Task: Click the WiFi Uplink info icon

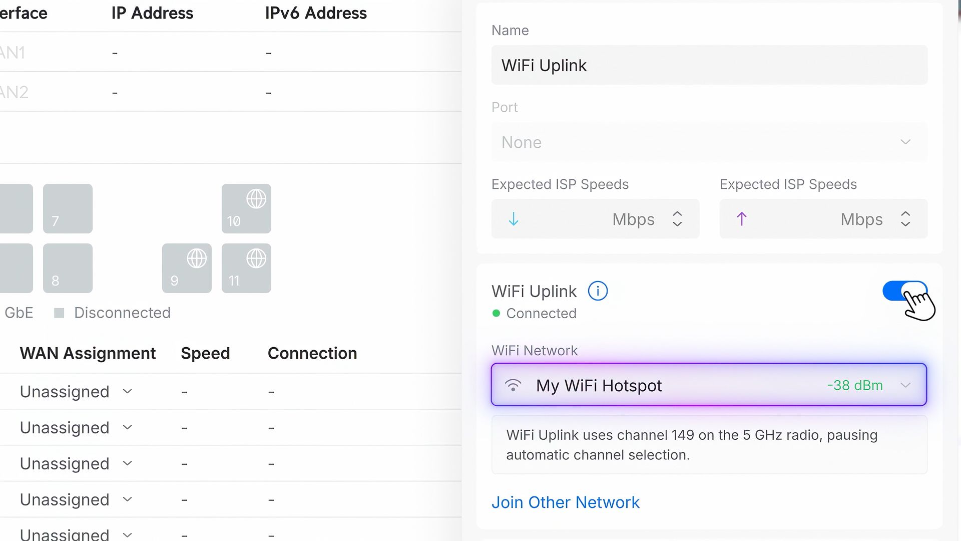Action: coord(598,291)
